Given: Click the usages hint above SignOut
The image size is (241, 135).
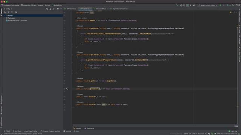Looking at the screenshot, I should 80,78.
